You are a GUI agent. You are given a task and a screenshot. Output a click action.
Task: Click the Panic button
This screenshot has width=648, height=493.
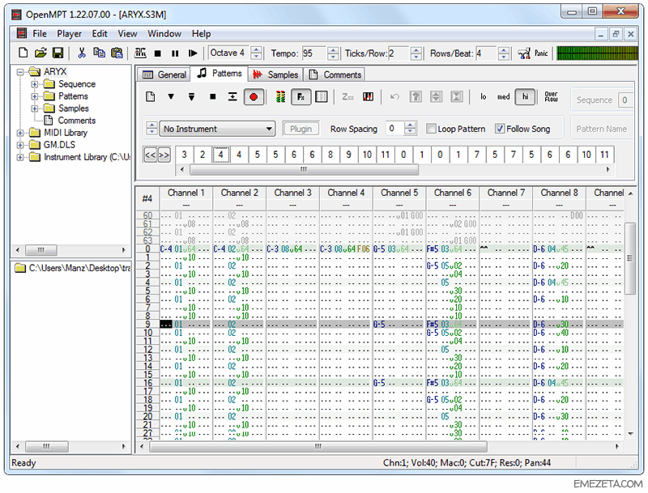(x=540, y=53)
